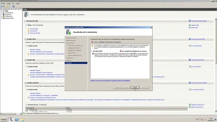Collapse the Servidor DHCP section header
The height and width of the screenshot is (122, 217).
(x=25, y=39)
